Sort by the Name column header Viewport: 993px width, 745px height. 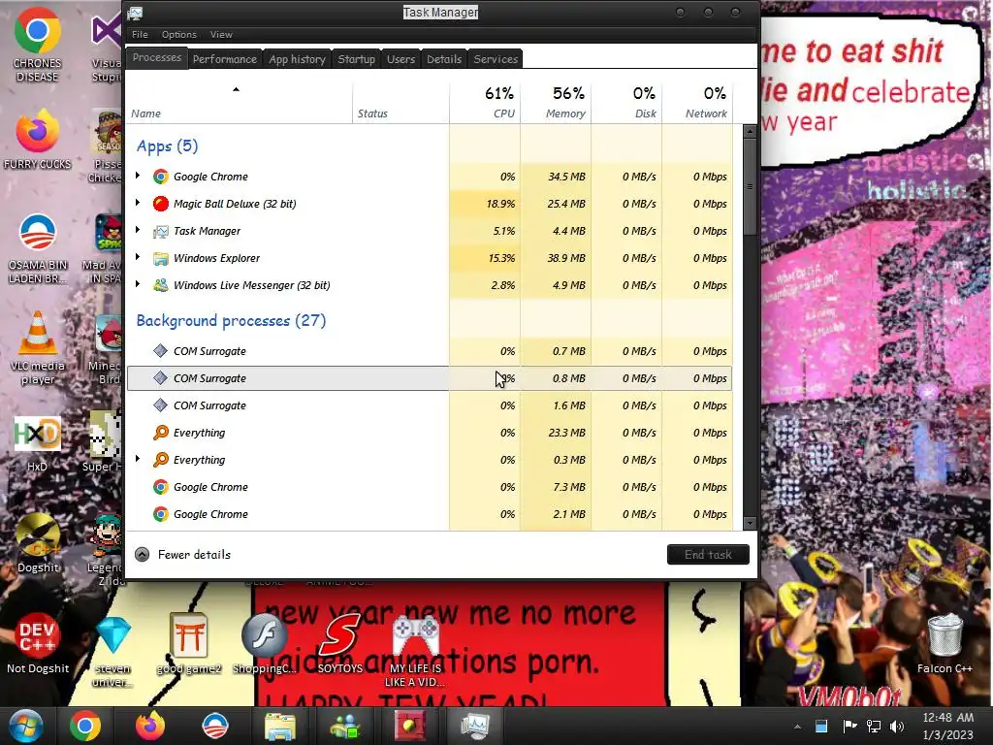coord(240,102)
